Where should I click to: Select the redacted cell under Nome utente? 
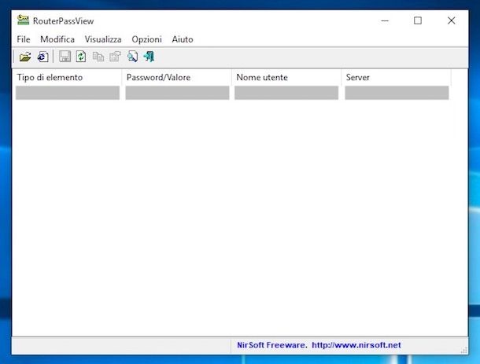coord(286,93)
